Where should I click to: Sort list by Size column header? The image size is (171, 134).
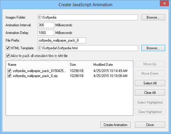tap(79, 65)
